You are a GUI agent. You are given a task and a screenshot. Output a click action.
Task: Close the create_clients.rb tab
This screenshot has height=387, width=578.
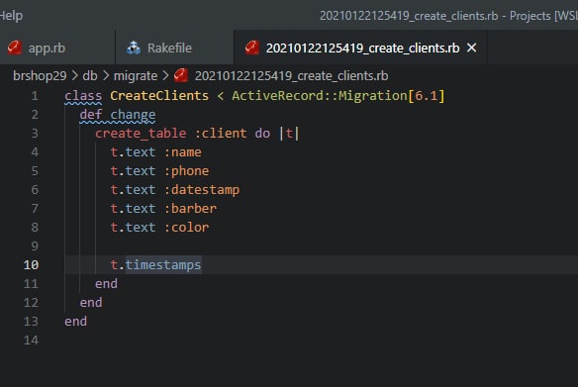pos(472,48)
